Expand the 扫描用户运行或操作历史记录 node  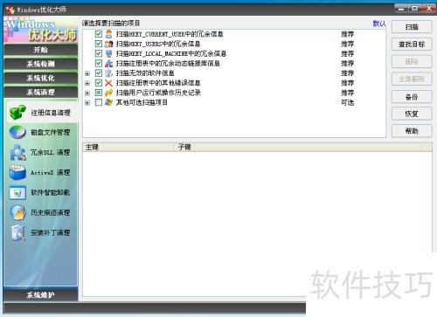87,93
